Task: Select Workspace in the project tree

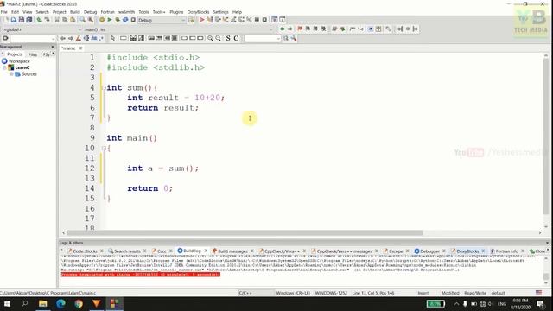Action: 19,61
